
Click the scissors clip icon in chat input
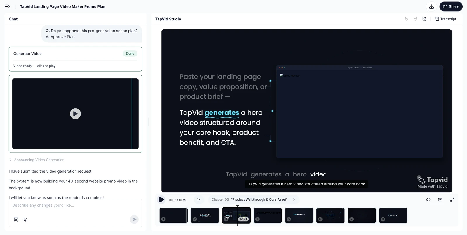coord(16,219)
